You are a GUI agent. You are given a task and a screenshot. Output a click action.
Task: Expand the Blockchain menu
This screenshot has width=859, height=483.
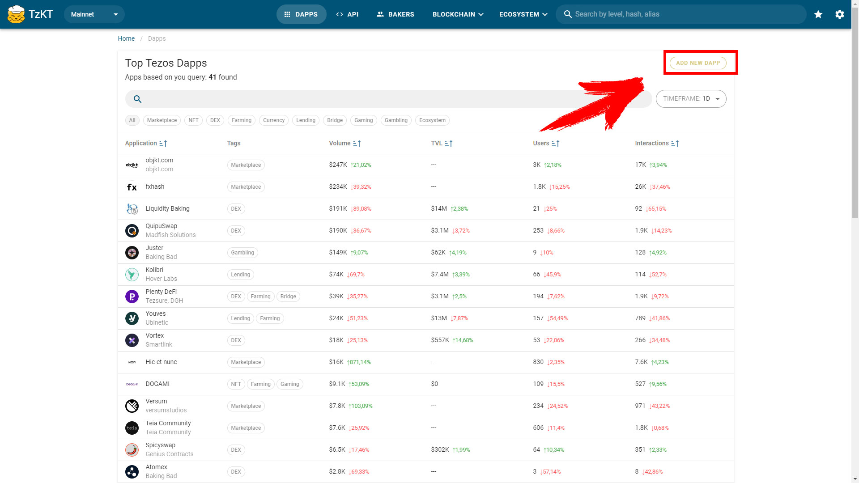click(x=458, y=14)
